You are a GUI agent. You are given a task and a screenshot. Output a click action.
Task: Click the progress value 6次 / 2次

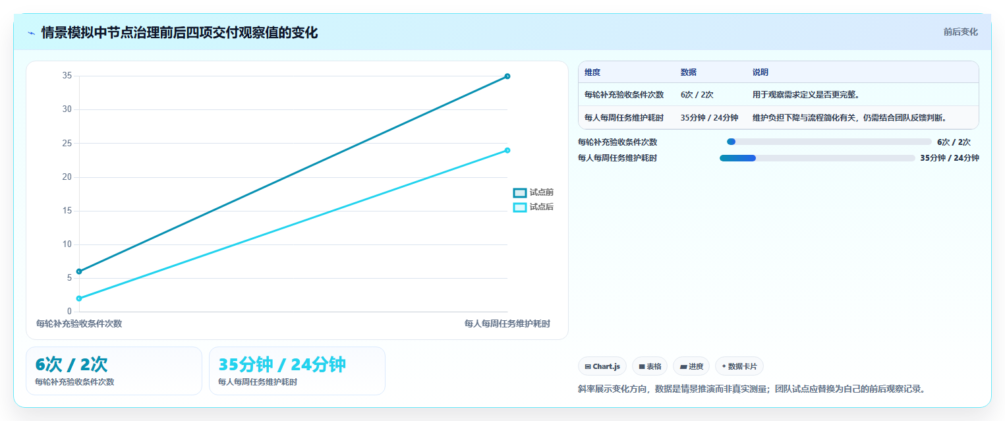pyautogui.click(x=954, y=142)
